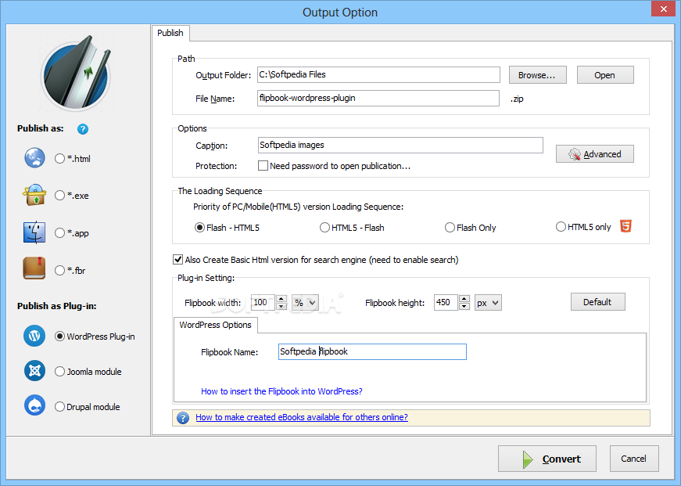
Task: Click the flipbook height value field
Action: click(x=446, y=303)
